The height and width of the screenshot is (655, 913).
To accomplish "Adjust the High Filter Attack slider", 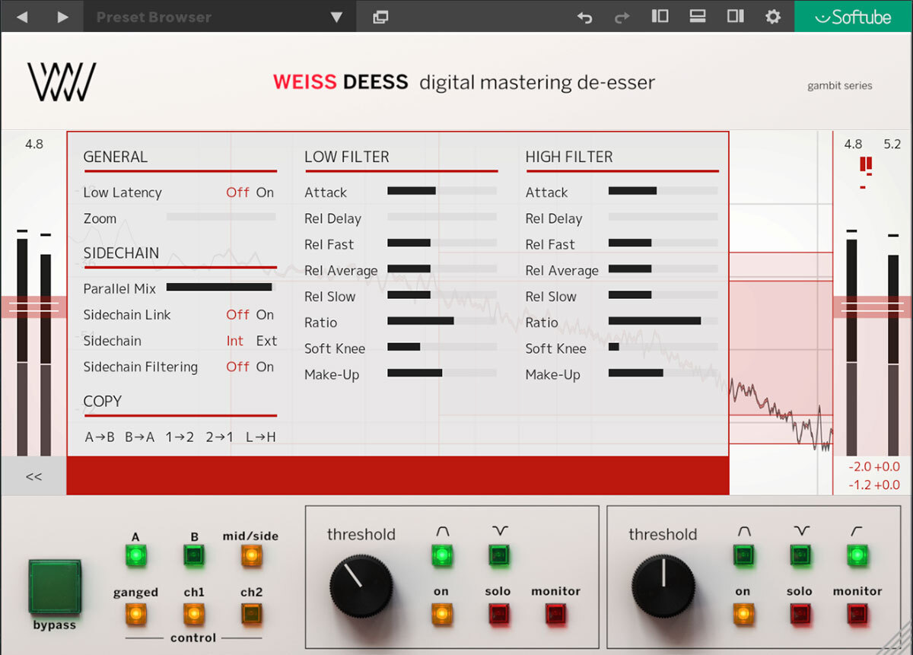I will click(x=663, y=191).
